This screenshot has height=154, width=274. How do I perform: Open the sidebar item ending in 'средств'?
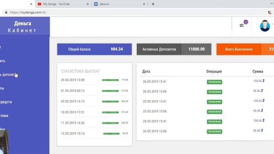click(6, 102)
